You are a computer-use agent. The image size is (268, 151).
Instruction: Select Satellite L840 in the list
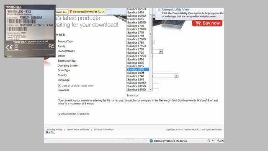(x=138, y=80)
